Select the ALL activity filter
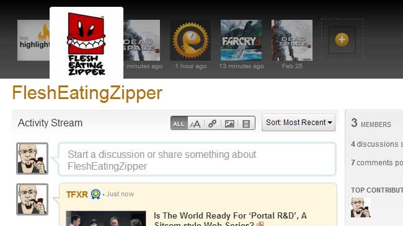The width and height of the screenshot is (403, 226). click(x=179, y=123)
